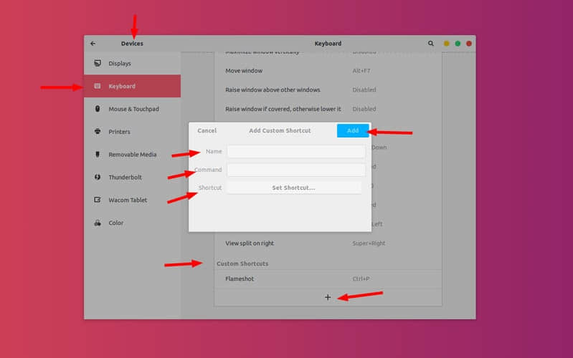Click the Keyboard title in header bar
The image size is (573, 358).
tap(328, 44)
